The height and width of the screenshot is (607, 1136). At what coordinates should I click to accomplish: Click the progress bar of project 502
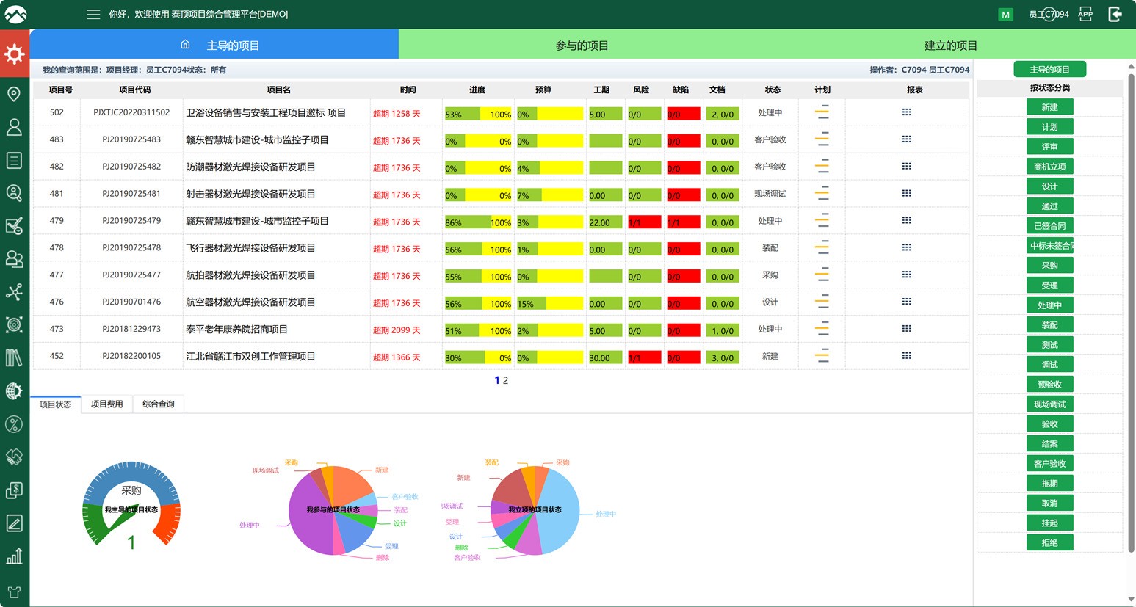tap(477, 114)
